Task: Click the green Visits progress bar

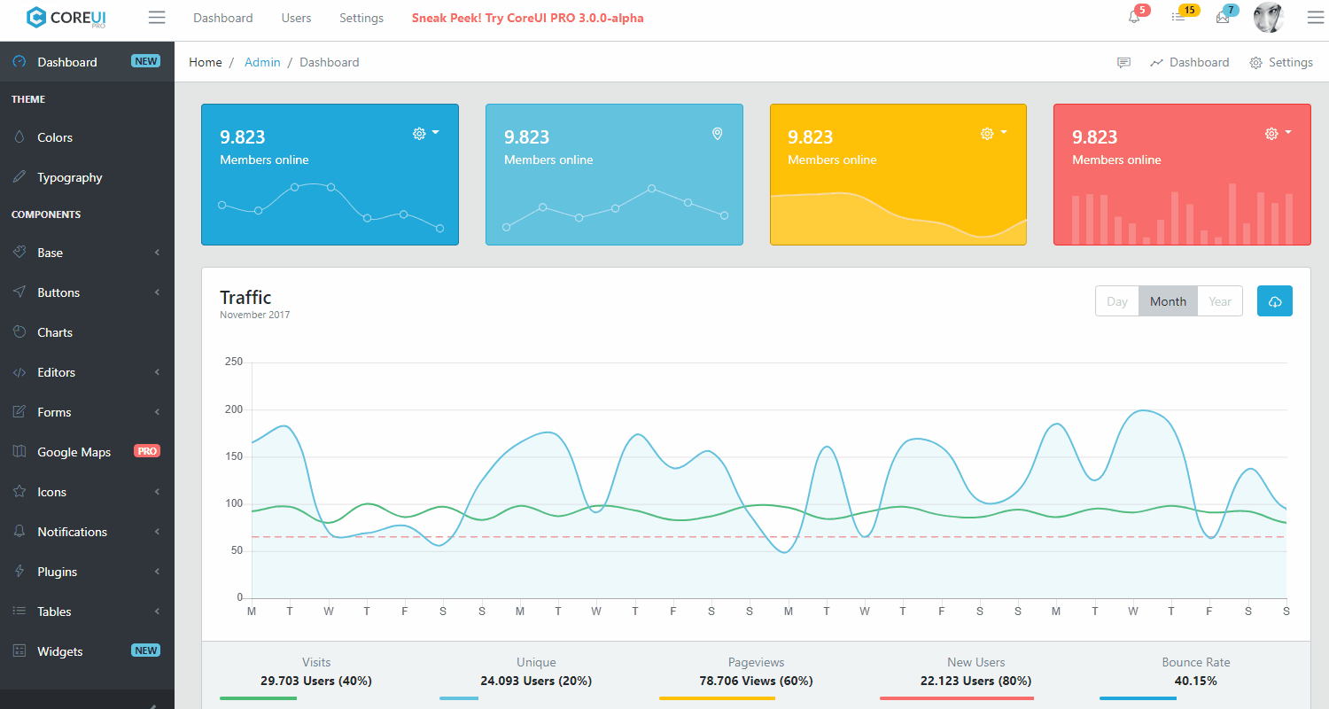Action: [x=258, y=697]
